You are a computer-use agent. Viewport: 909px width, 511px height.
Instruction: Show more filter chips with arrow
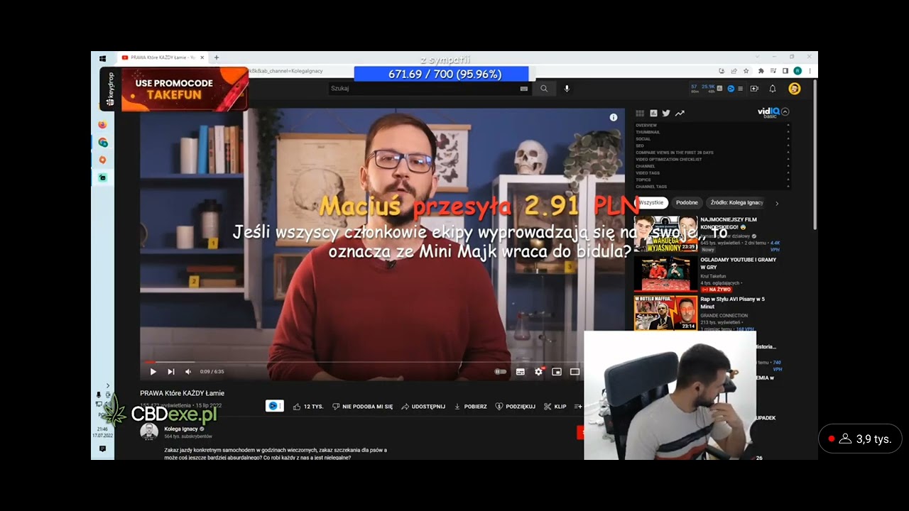tap(776, 203)
